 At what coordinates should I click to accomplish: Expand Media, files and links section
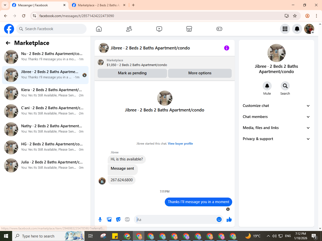[x=276, y=128]
